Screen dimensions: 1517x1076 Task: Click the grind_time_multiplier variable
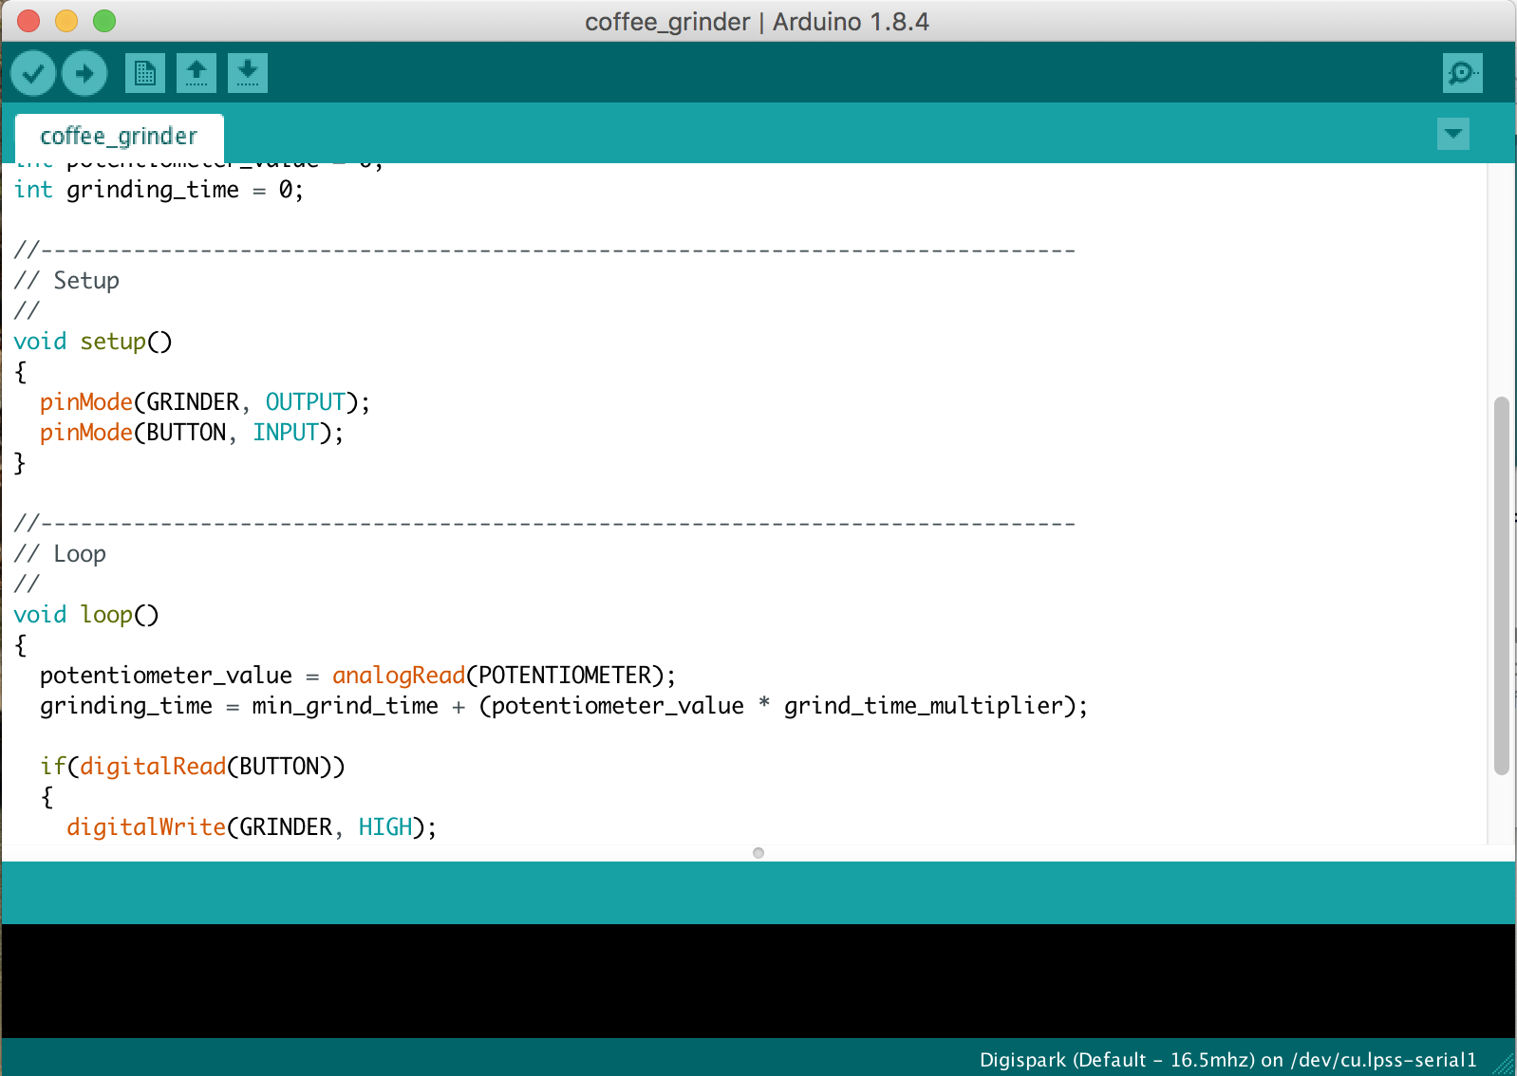pyautogui.click(x=923, y=706)
